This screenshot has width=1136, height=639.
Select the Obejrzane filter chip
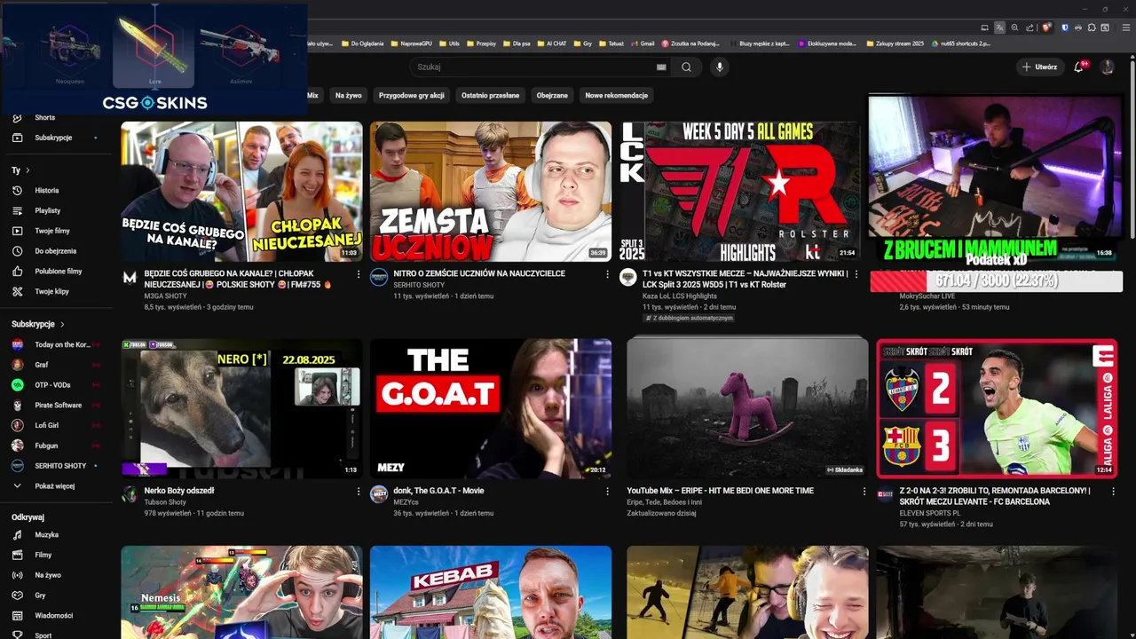pyautogui.click(x=552, y=95)
